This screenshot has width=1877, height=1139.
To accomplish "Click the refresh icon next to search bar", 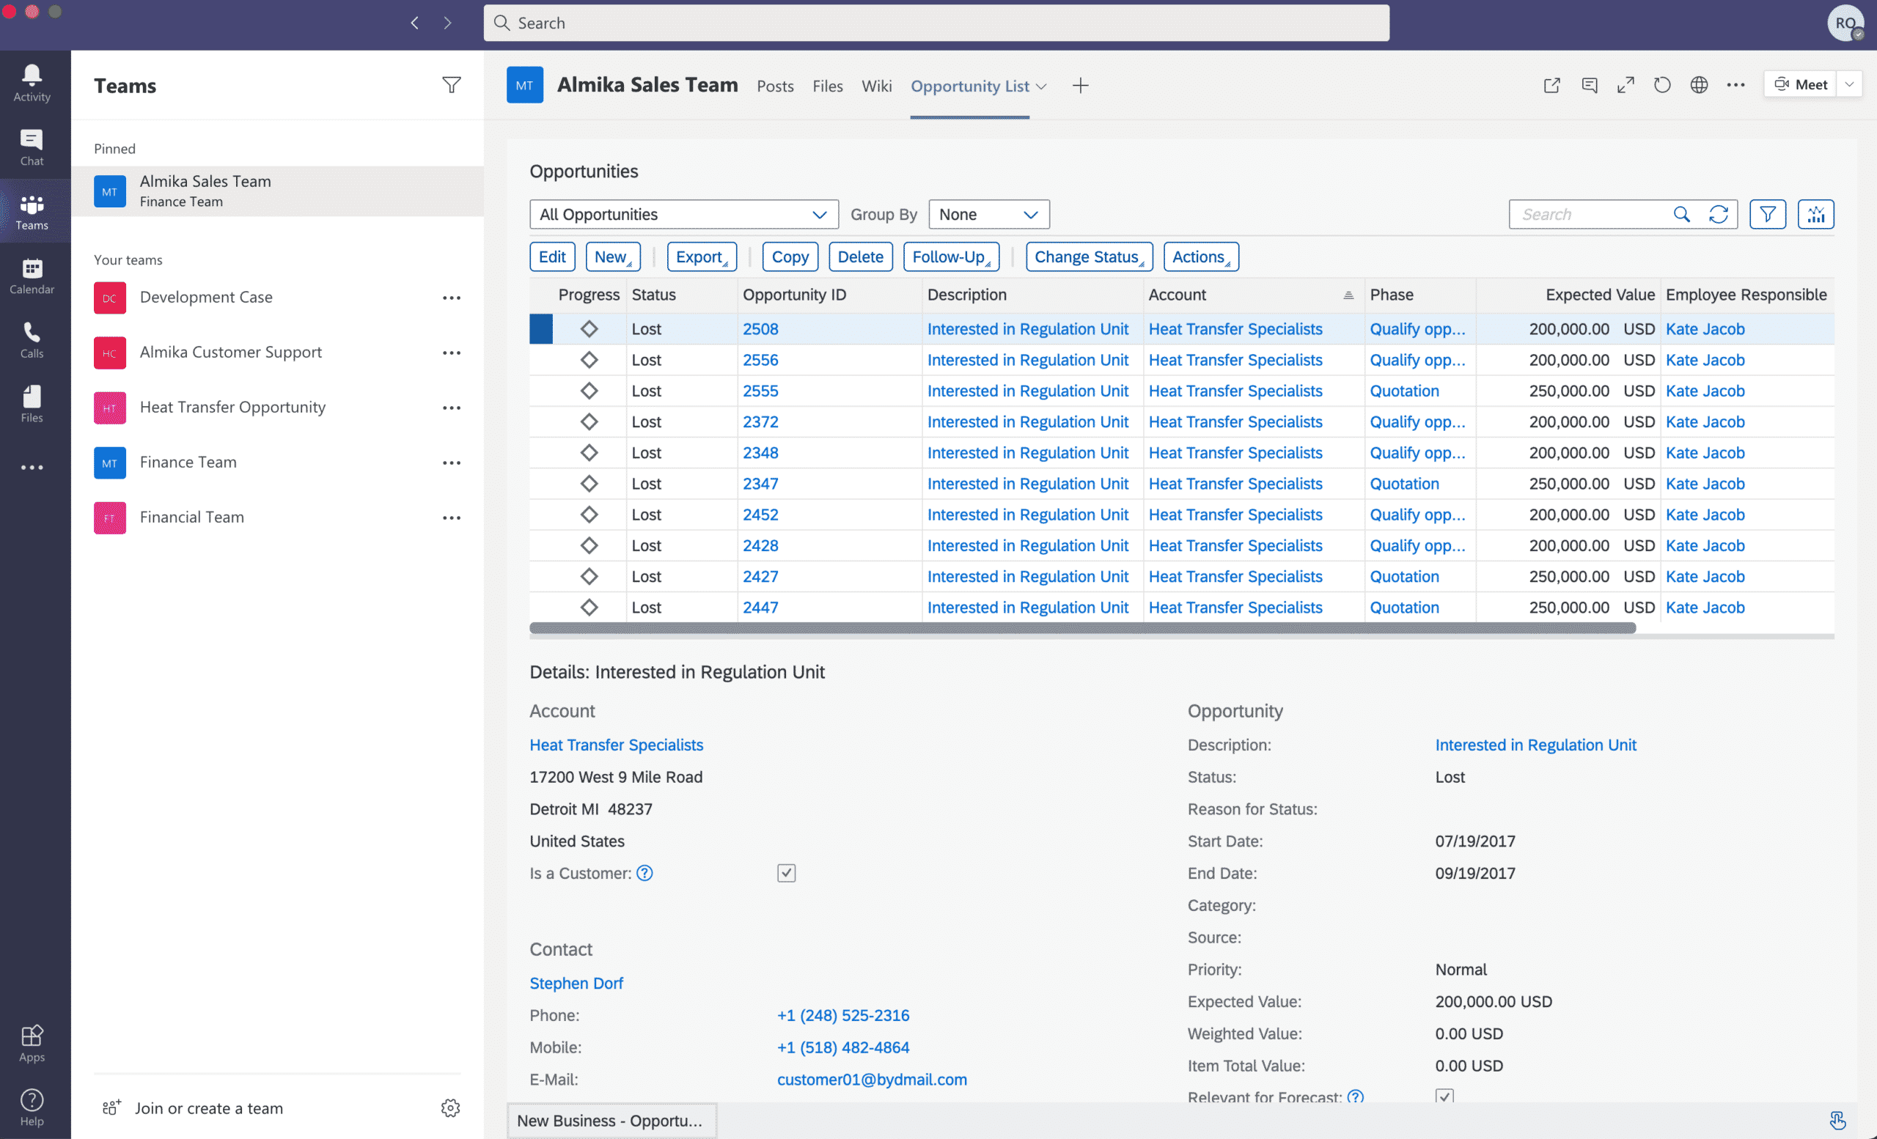I will (1720, 213).
